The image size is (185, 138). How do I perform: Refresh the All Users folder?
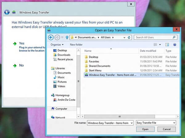[129, 37]
